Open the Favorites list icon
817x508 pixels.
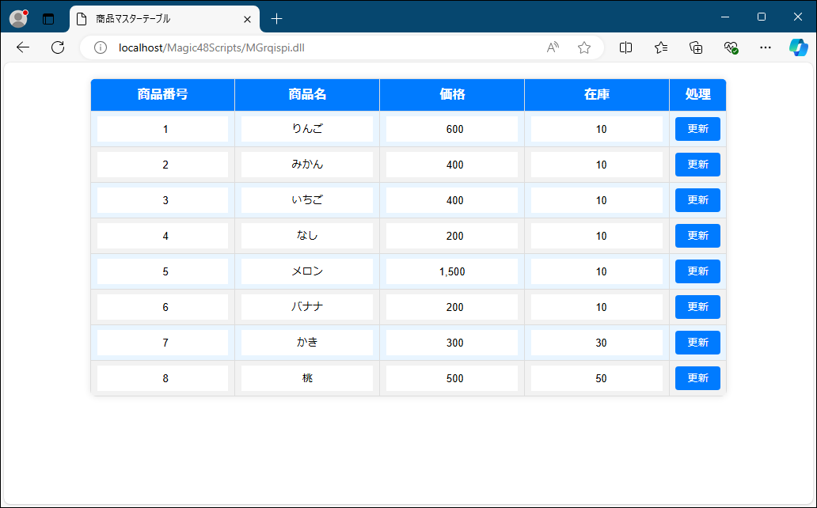(x=661, y=47)
